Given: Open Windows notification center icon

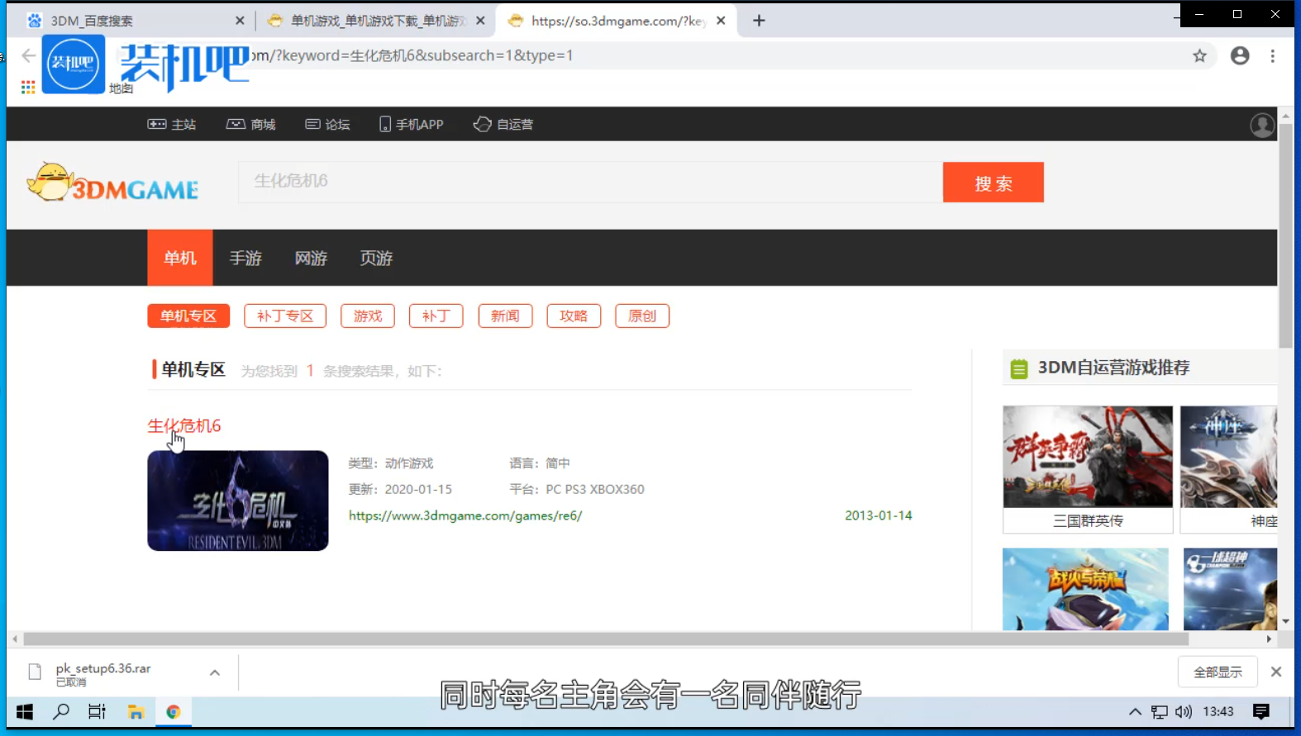Looking at the screenshot, I should [1260, 711].
